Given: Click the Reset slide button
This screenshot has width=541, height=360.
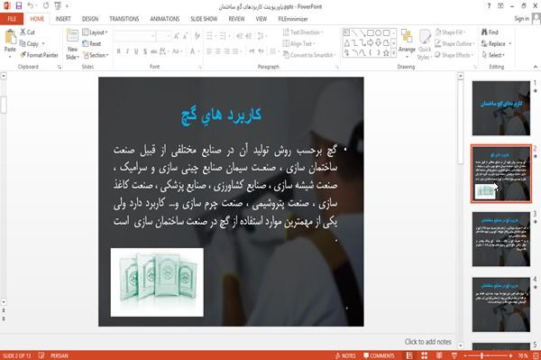Looking at the screenshot, I should (92, 44).
